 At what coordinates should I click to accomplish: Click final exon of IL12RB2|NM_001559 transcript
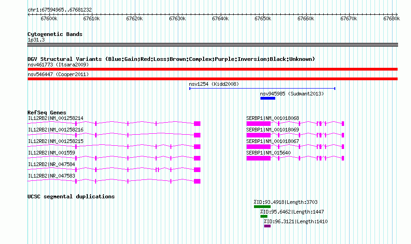click(x=197, y=158)
